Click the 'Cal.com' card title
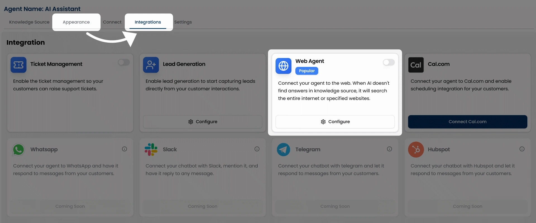 coord(439,64)
